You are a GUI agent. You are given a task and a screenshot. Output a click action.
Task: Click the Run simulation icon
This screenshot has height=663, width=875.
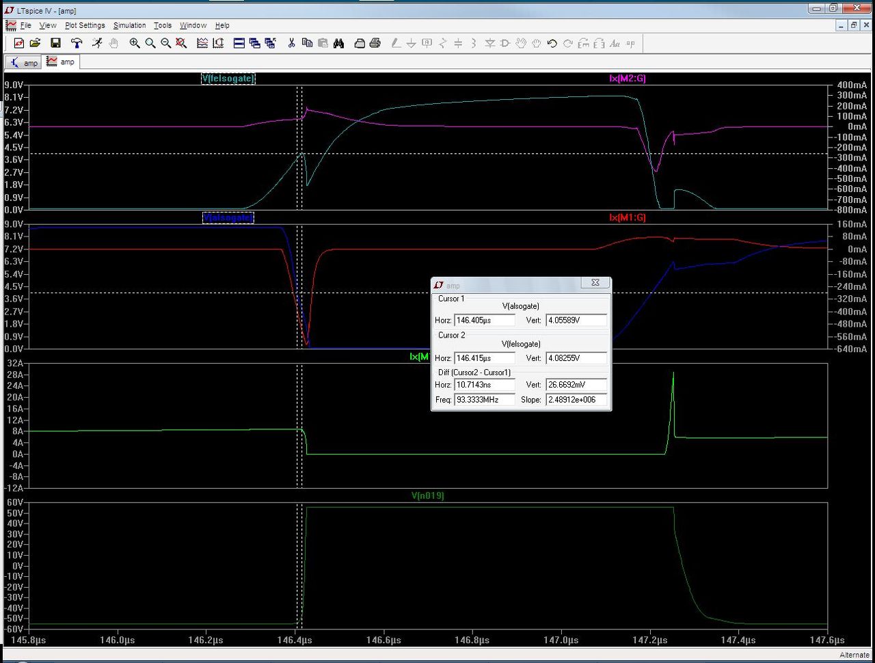97,43
